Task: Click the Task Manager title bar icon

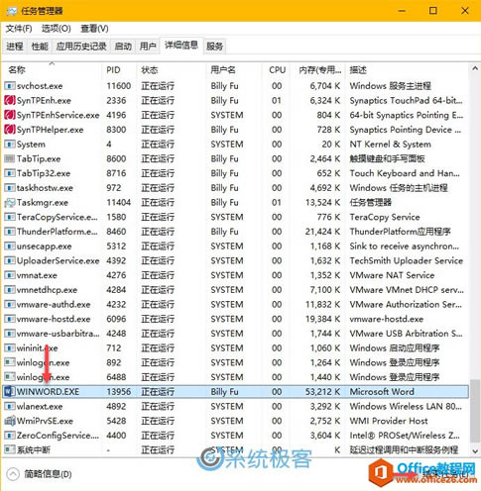Action: tap(12, 11)
